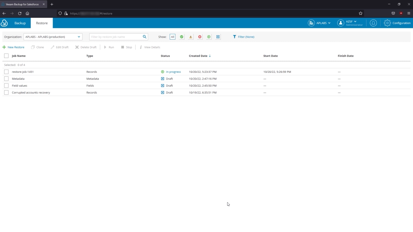Open Configuration settings
Screen dimensions: 413x232
pos(397,23)
